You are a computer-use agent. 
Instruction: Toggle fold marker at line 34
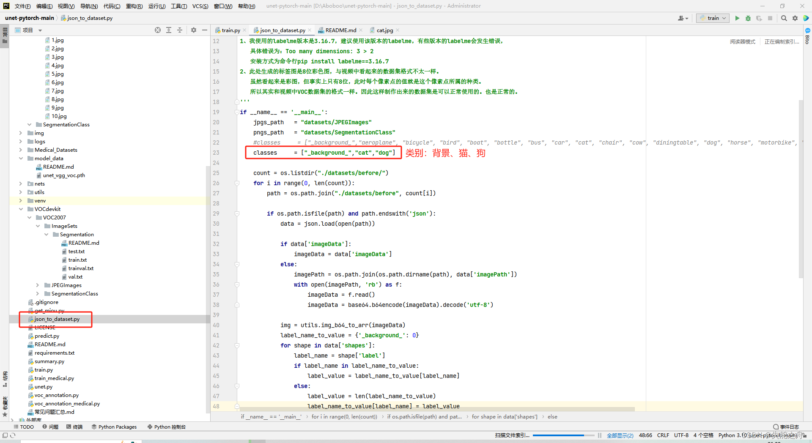[x=237, y=264]
